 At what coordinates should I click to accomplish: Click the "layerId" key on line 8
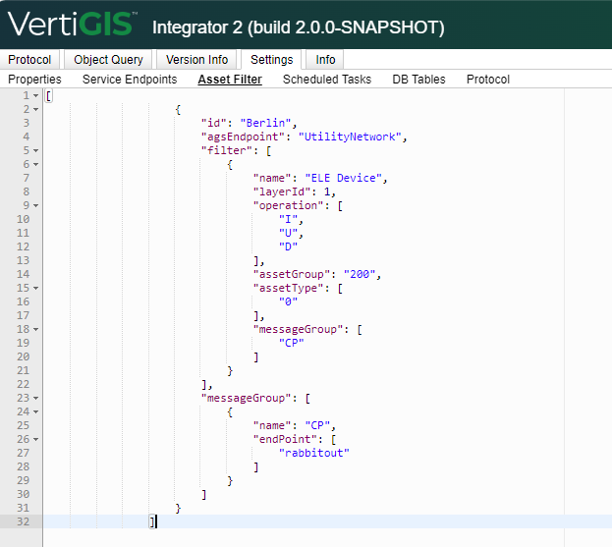282,191
